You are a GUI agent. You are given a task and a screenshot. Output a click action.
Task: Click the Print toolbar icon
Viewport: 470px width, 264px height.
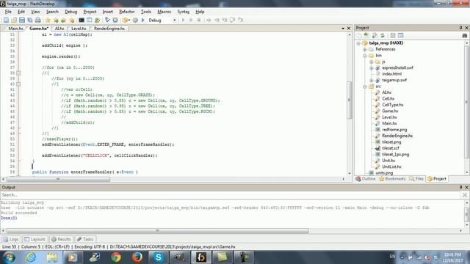click(38, 20)
